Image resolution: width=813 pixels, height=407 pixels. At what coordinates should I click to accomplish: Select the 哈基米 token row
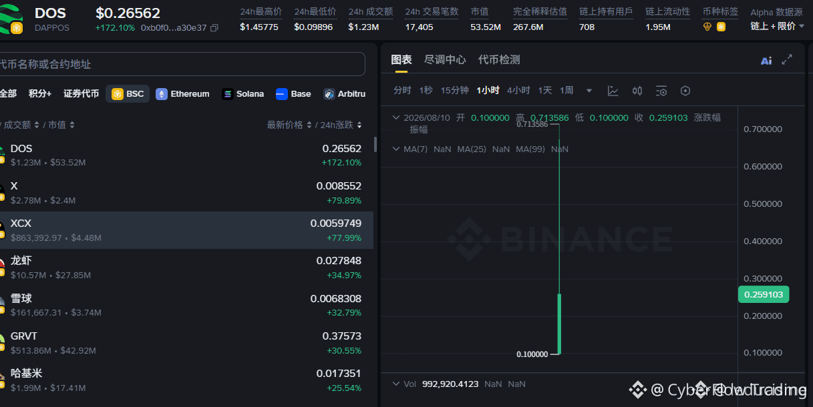point(186,380)
